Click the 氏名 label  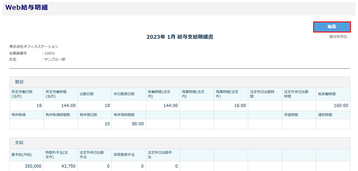click(13, 60)
